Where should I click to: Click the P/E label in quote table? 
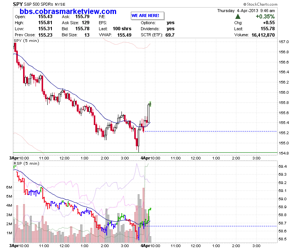click(x=102, y=17)
